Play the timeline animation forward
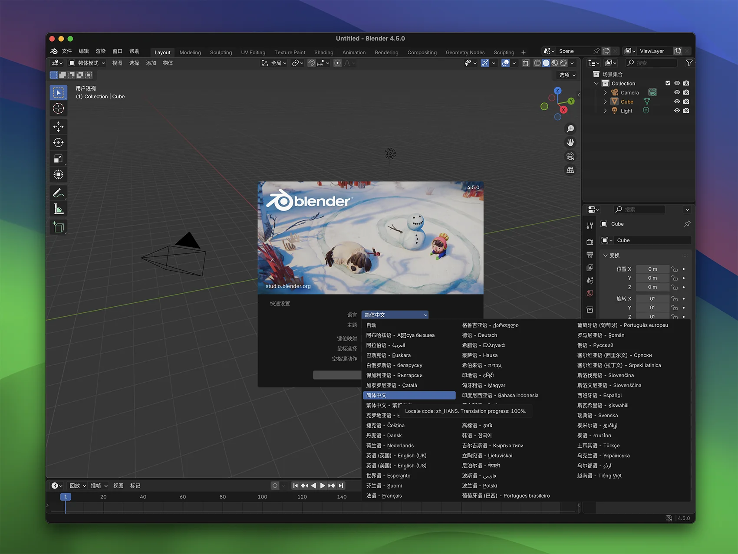This screenshot has height=554, width=738. (x=323, y=485)
